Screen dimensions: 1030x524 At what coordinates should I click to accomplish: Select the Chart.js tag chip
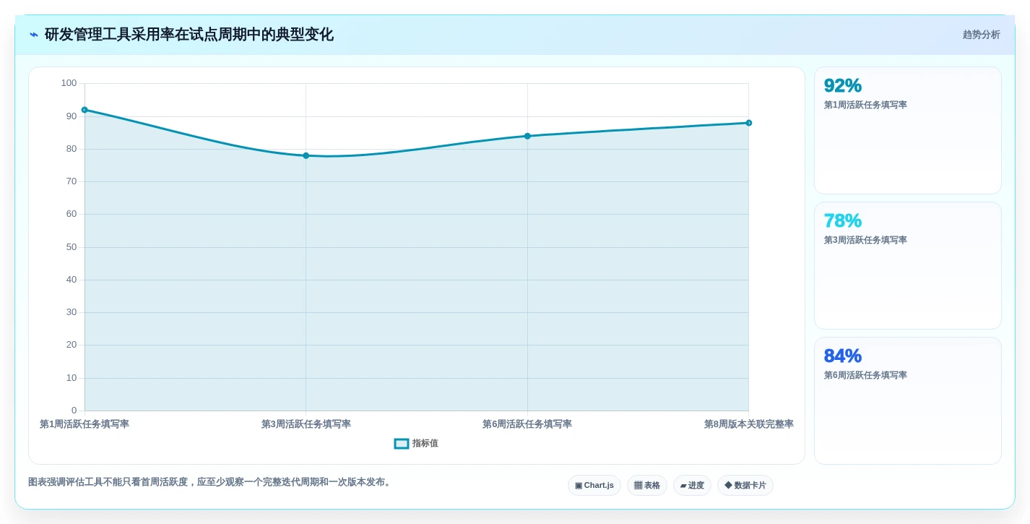pos(594,486)
